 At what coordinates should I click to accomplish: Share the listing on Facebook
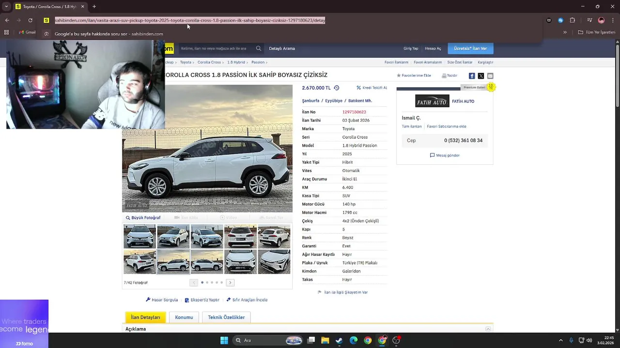(x=472, y=76)
